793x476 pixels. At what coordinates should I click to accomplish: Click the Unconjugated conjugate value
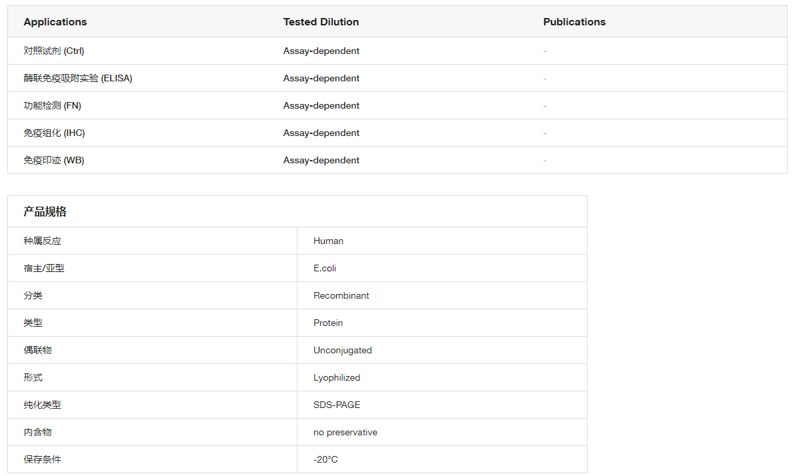tap(342, 350)
